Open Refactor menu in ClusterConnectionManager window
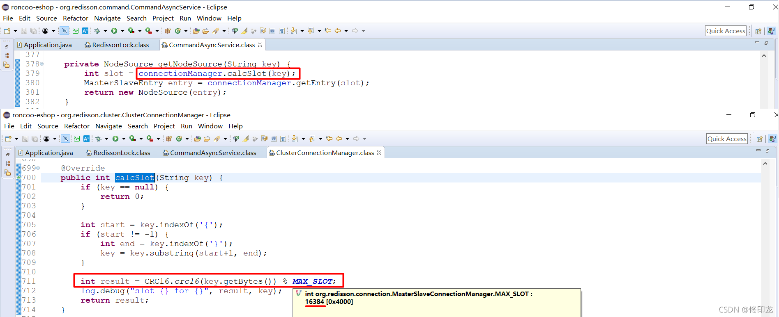The image size is (779, 317). tap(77, 126)
